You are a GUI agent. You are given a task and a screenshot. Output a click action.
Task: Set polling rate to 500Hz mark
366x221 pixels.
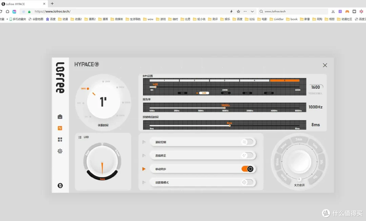[201, 110]
